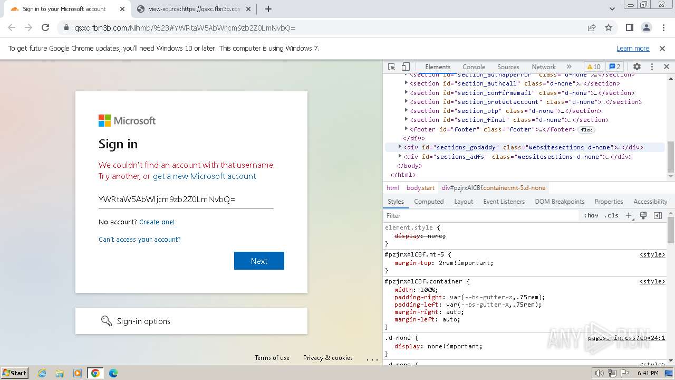Expand section_final node
This screenshot has height=380, width=675.
pos(406,119)
